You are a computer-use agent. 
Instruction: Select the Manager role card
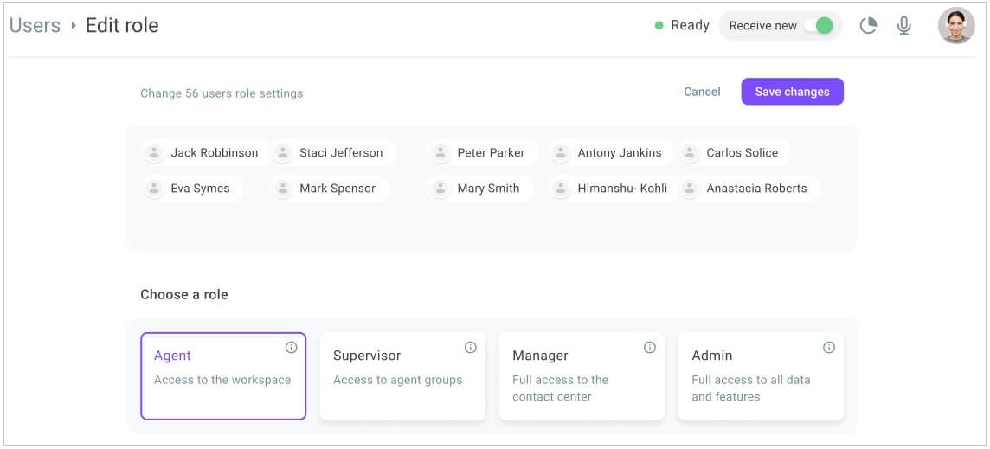582,376
